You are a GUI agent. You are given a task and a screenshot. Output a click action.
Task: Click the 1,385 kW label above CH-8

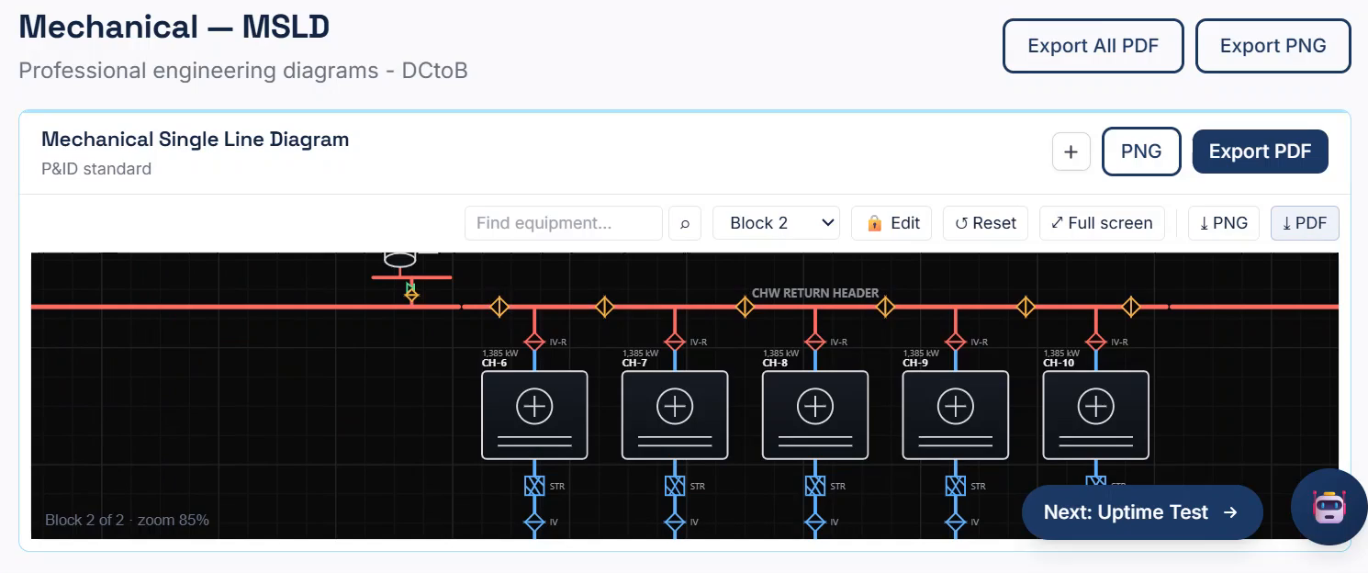[780, 353]
